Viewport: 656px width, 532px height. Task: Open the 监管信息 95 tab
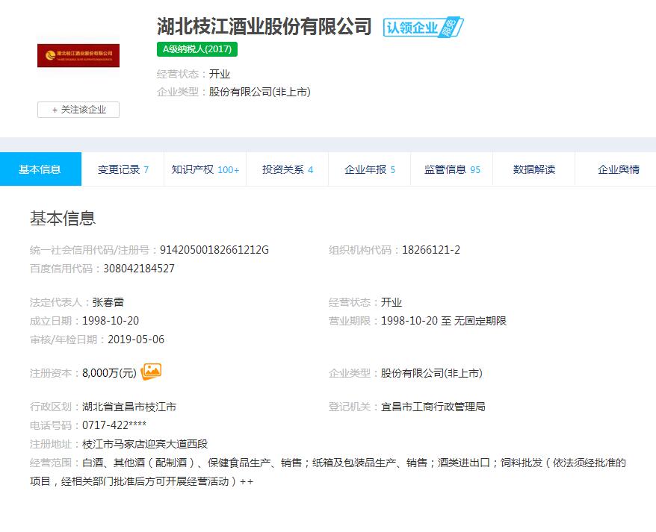point(452,169)
